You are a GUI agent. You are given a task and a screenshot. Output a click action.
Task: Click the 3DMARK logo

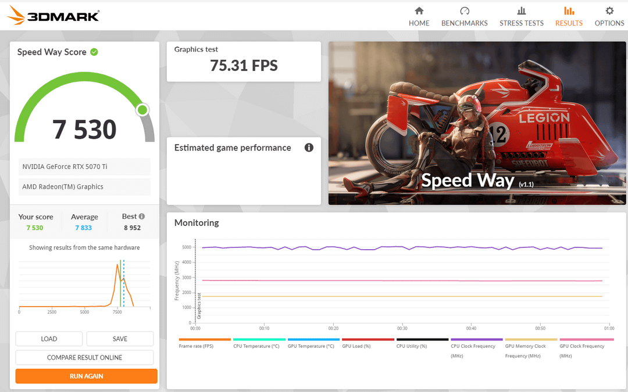pyautogui.click(x=53, y=16)
